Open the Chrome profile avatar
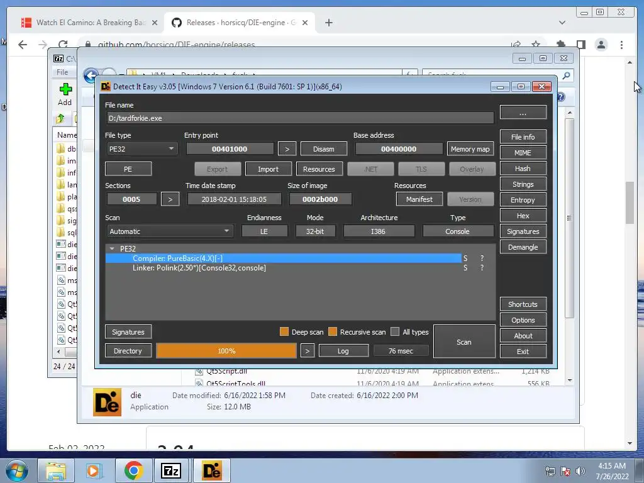 click(x=601, y=45)
